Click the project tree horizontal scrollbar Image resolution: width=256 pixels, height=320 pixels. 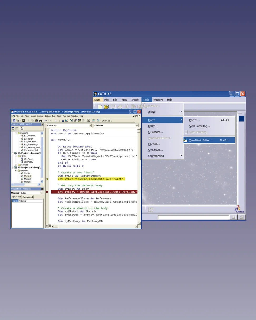tap(26, 185)
